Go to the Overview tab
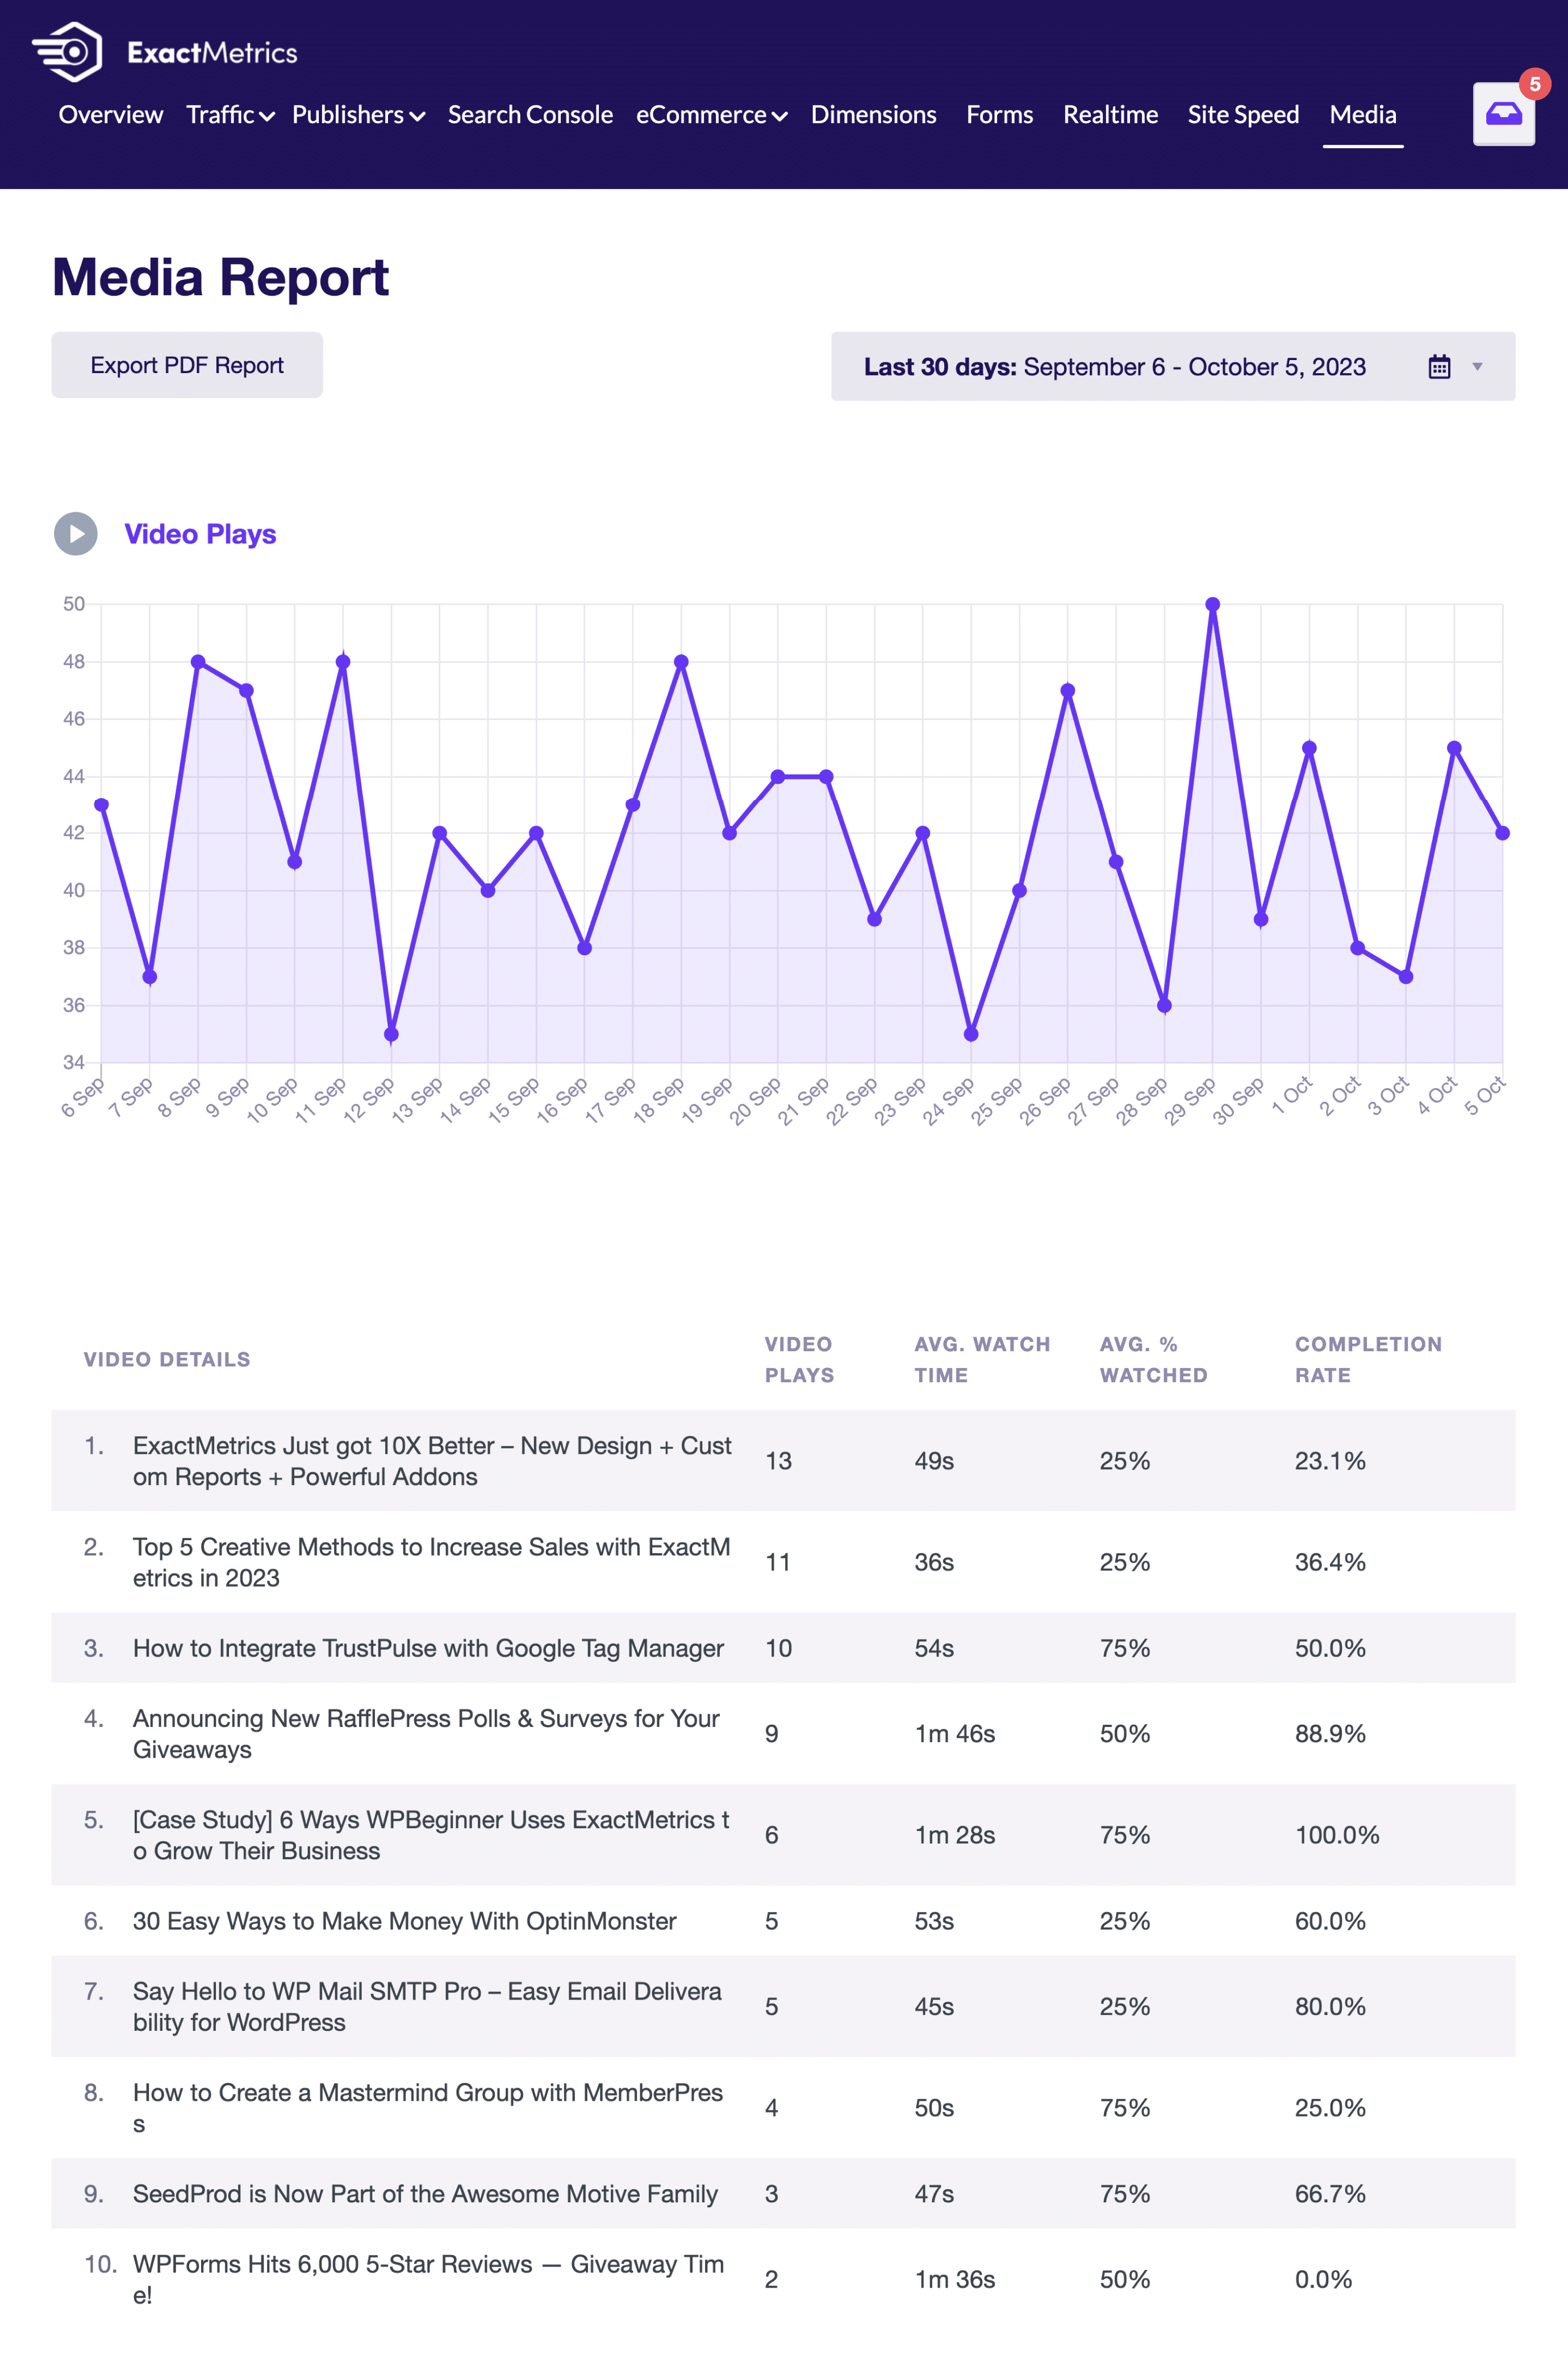This screenshot has height=2375, width=1568. (x=110, y=115)
